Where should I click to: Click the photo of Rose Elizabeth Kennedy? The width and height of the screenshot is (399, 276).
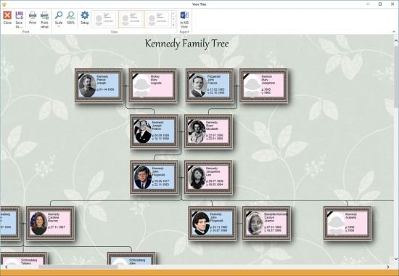(197, 131)
